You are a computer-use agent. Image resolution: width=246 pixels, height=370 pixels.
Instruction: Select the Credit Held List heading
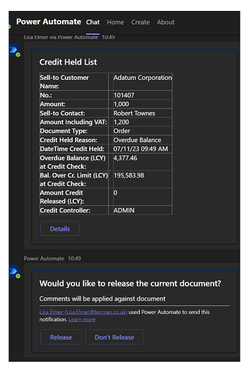tap(68, 62)
